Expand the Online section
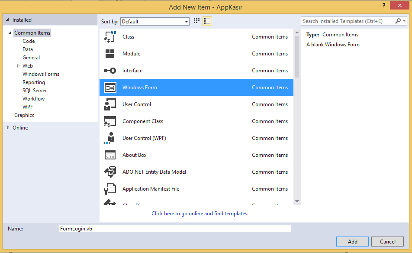 [x=8, y=127]
